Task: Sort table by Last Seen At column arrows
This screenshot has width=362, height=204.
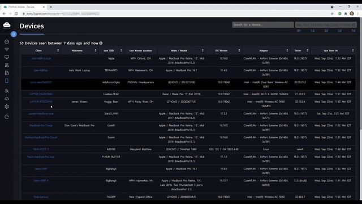Action: tap(353, 50)
